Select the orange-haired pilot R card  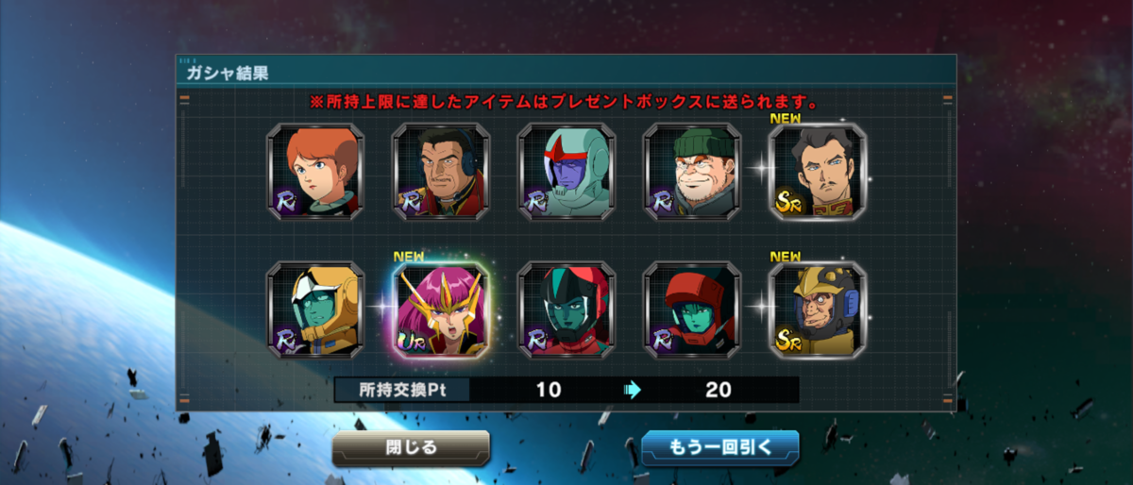pos(315,172)
